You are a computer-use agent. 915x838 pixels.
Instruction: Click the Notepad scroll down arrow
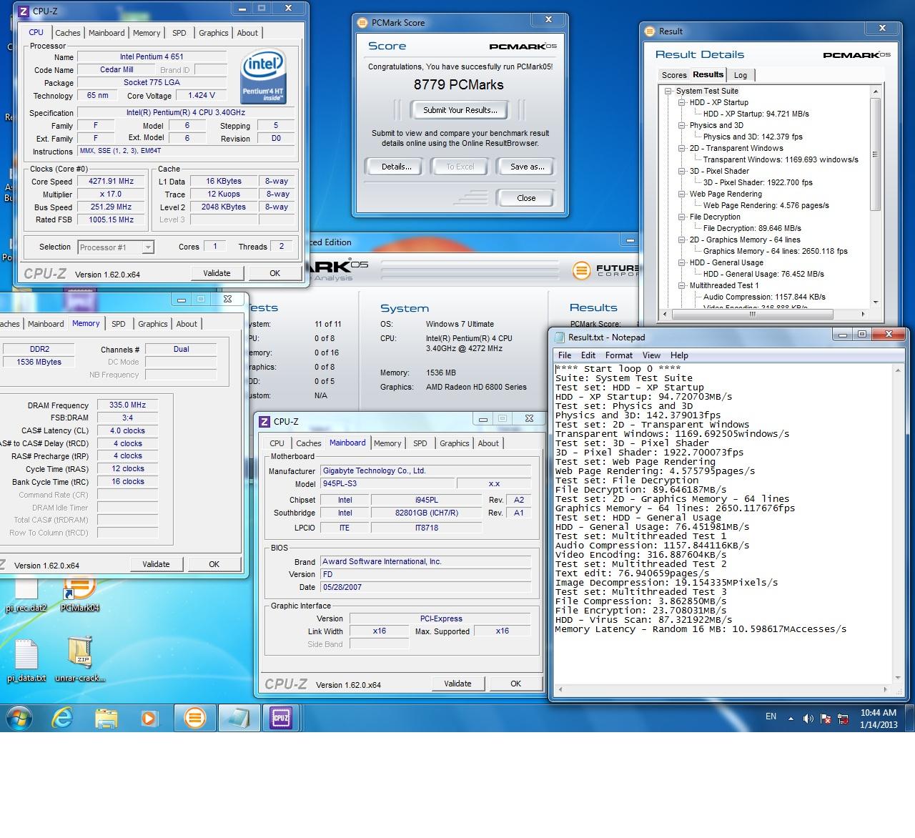[898, 677]
